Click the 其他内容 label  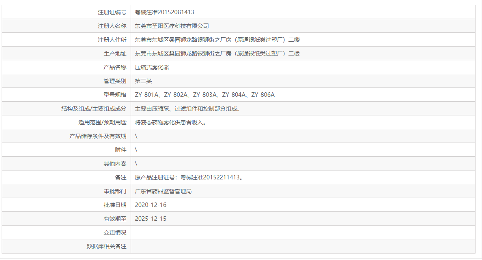[x=115, y=164]
